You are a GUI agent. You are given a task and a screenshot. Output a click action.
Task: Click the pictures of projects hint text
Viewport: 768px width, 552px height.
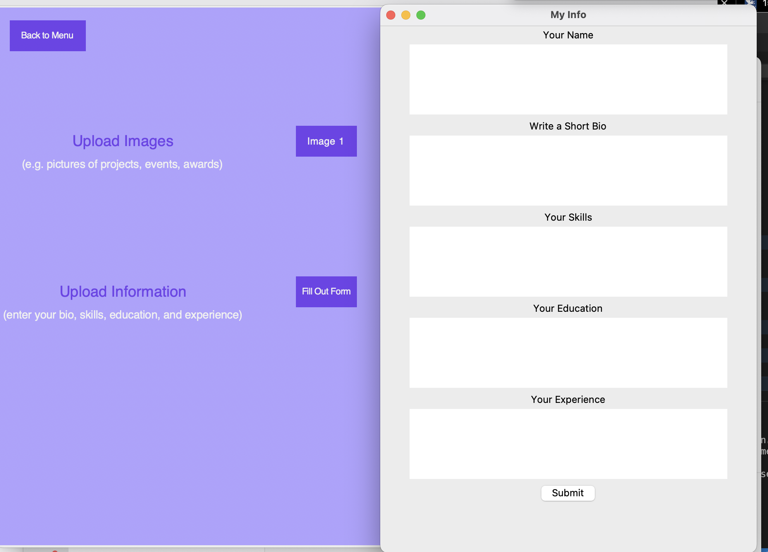122,164
